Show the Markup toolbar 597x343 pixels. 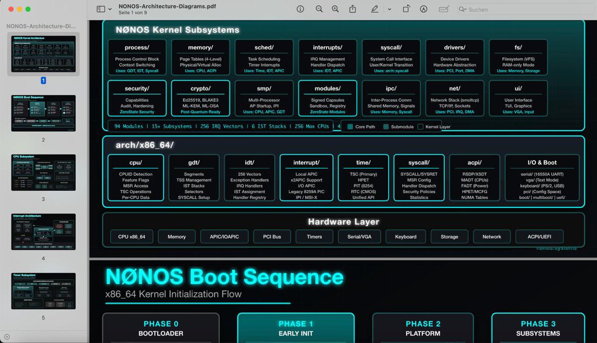[x=424, y=9]
